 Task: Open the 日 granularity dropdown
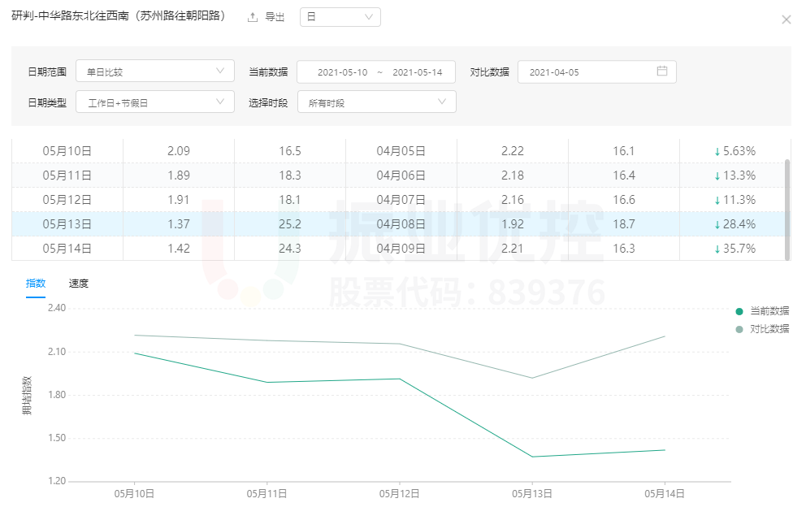coord(340,17)
